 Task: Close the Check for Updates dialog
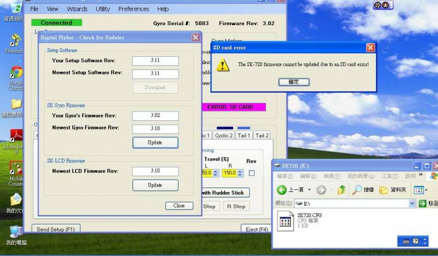[195, 37]
